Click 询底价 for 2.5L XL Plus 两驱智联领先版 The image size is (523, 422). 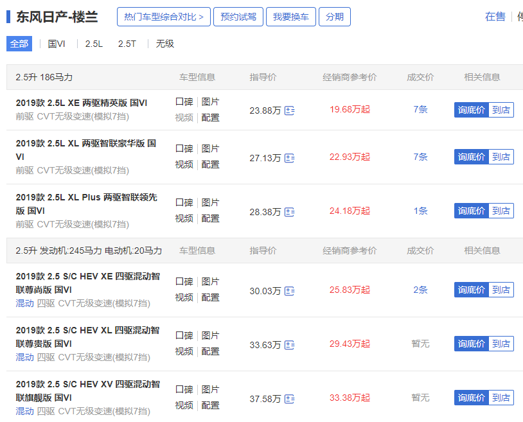(472, 211)
